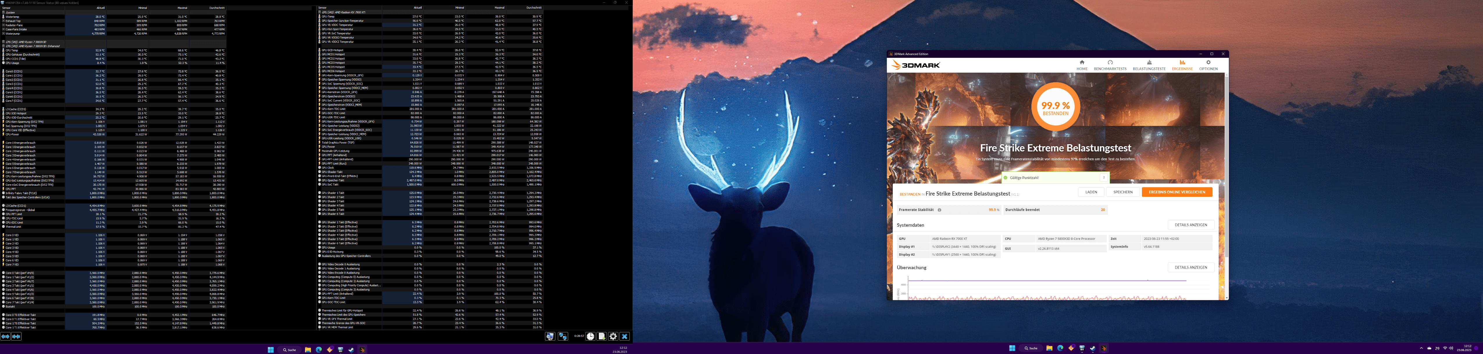The height and width of the screenshot is (354, 1483).
Task: Select the Wasserpump sensor row
Action: (x=113, y=34)
